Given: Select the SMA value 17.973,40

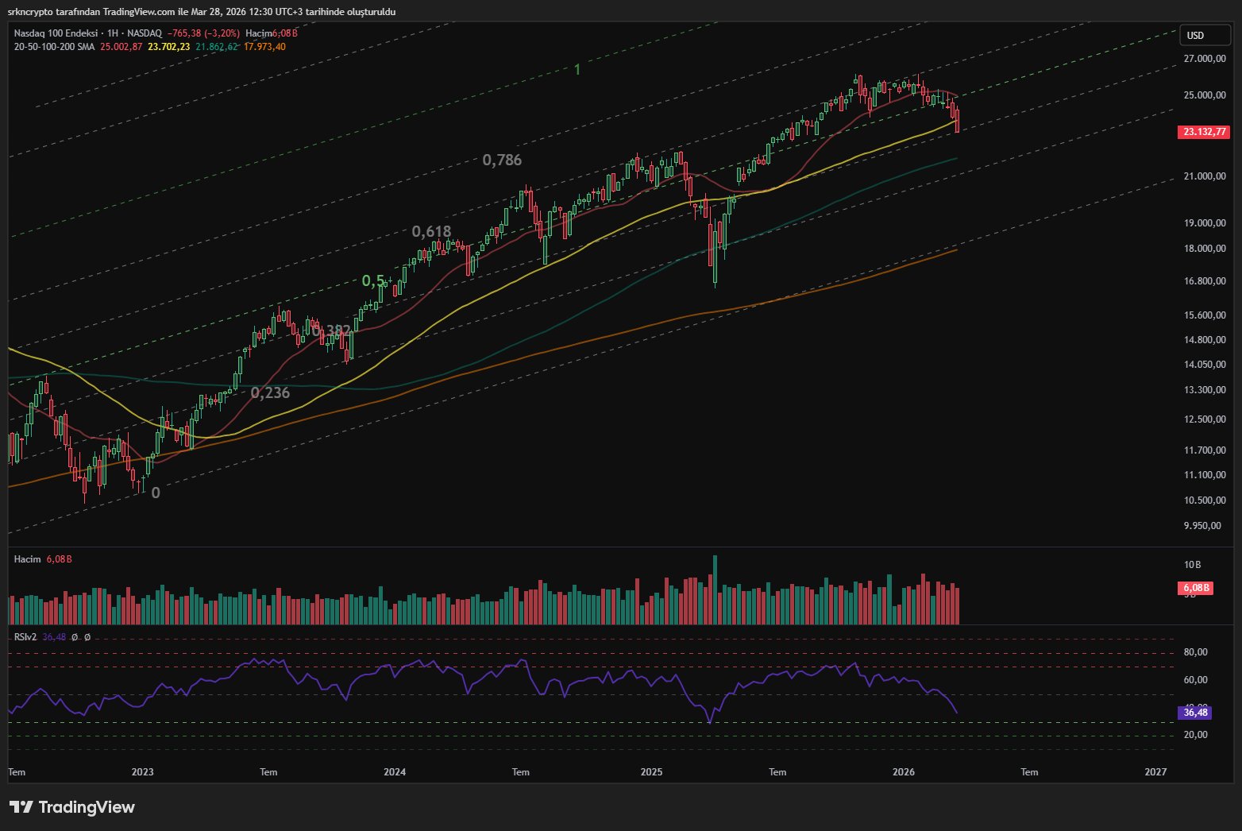Looking at the screenshot, I should tap(264, 47).
